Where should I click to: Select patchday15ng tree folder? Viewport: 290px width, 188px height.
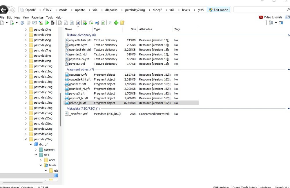pyautogui.click(x=43, y=92)
